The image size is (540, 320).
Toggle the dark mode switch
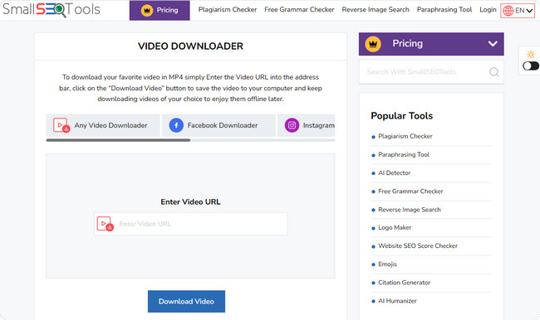point(530,65)
